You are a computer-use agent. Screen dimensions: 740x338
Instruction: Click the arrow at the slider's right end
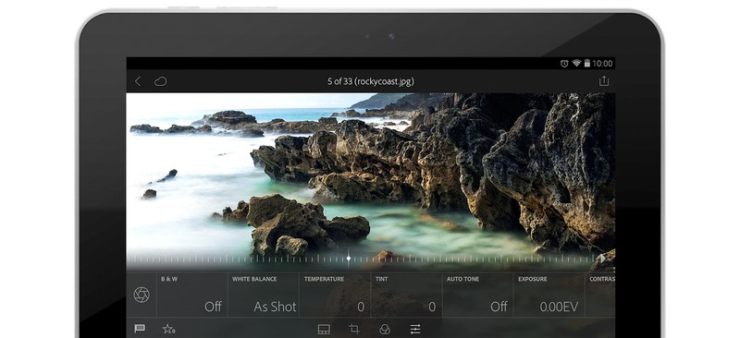point(603,259)
